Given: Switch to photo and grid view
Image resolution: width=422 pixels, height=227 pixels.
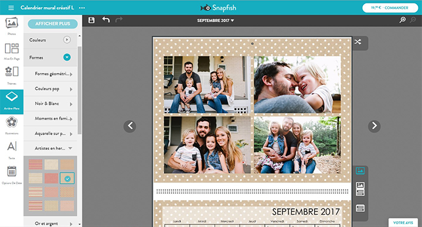Looking at the screenshot, I should [360, 189].
